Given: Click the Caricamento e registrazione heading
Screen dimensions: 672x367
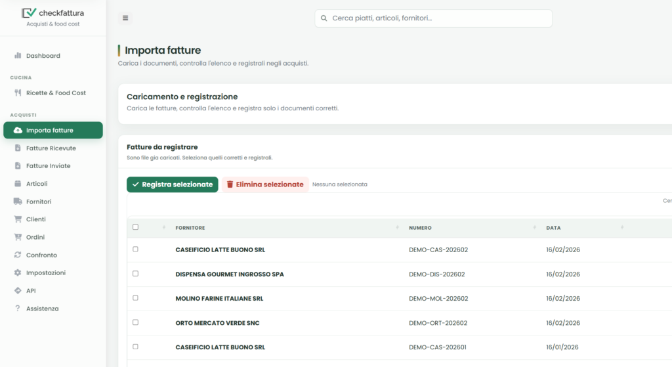Looking at the screenshot, I should click(182, 97).
